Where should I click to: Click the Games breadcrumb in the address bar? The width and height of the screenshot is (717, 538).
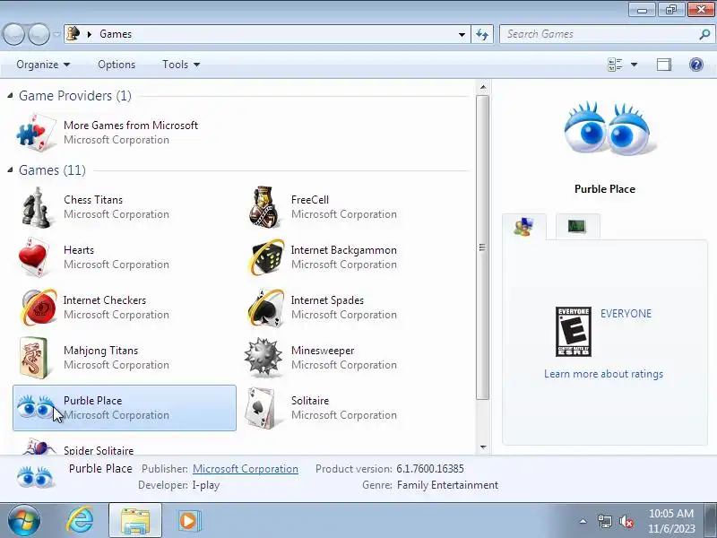pyautogui.click(x=116, y=34)
